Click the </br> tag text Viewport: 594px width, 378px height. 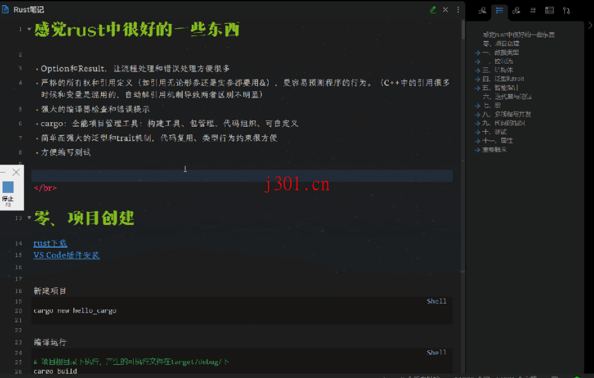point(45,188)
